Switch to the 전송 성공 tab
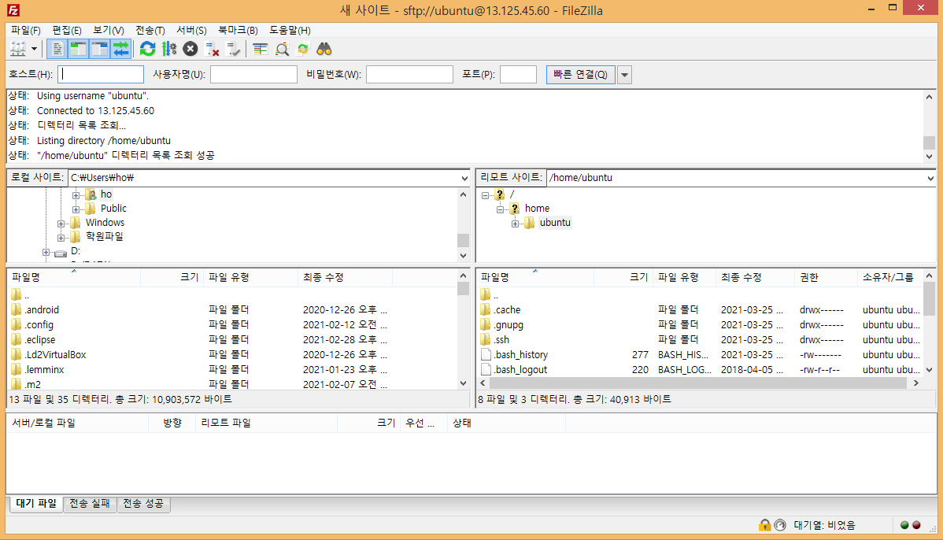943x540 pixels. point(143,503)
